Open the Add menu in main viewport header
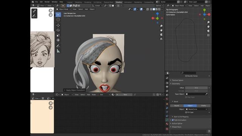242x136 pixels. pos(86,9)
